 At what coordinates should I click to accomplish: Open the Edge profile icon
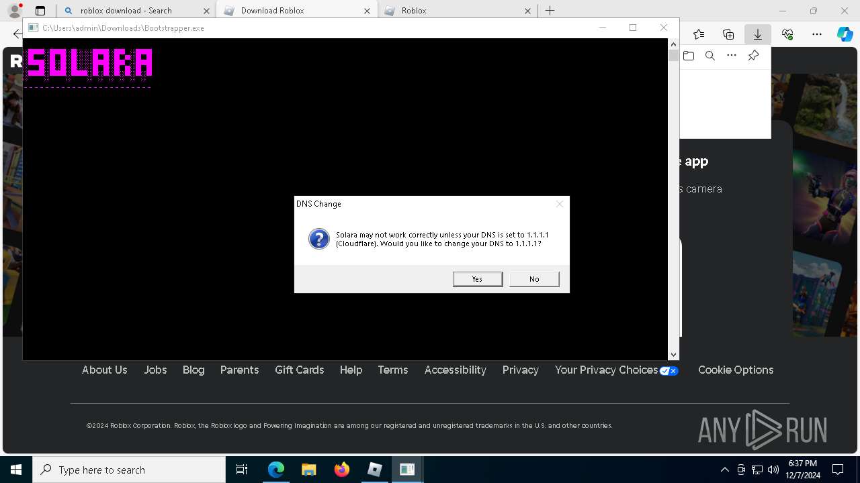(15, 11)
